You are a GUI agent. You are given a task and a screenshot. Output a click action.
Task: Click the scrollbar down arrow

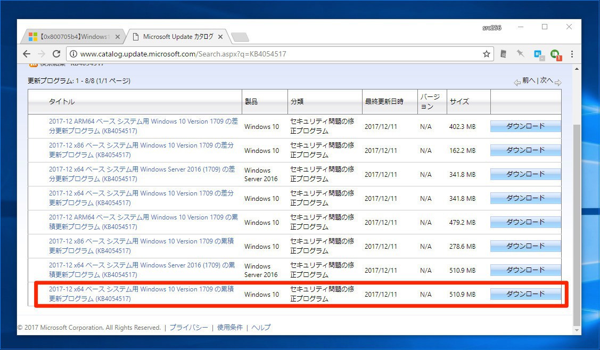point(577,330)
